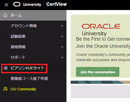Image resolution: width=130 pixels, height=102 pixels.
Task: Click the people icon beside OU Community
Action: point(5,89)
